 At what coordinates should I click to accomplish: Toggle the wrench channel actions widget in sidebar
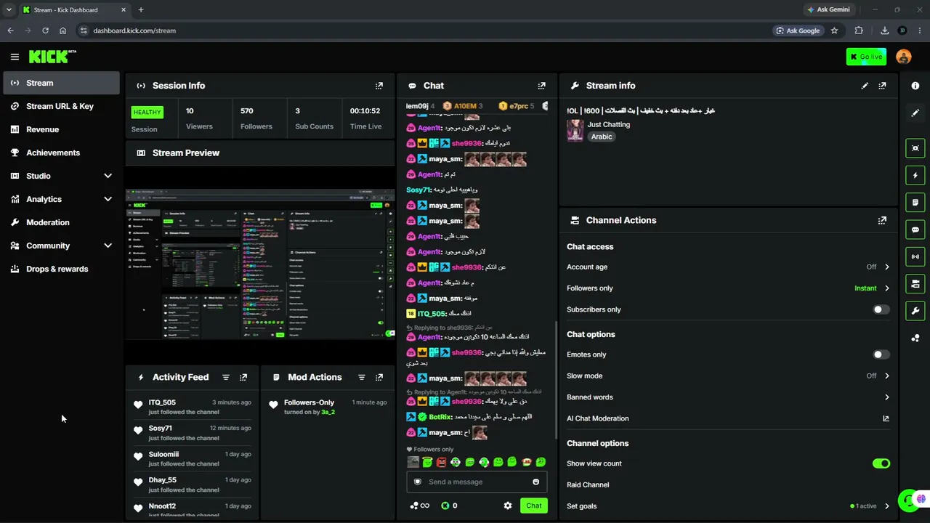pyautogui.click(x=915, y=311)
